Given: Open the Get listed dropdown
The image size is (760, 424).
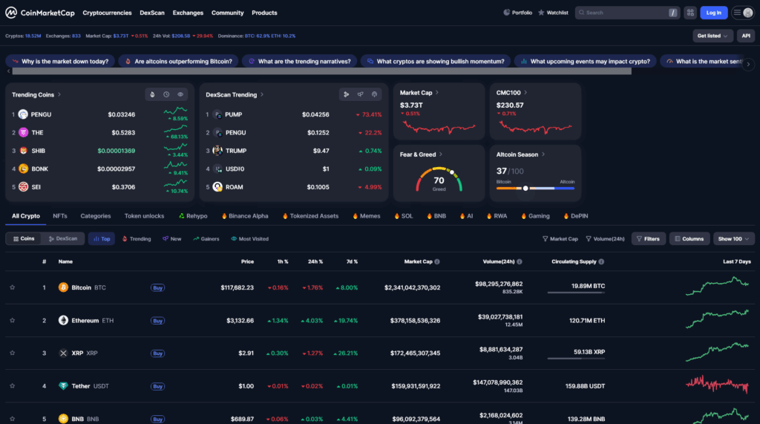Looking at the screenshot, I should point(713,36).
